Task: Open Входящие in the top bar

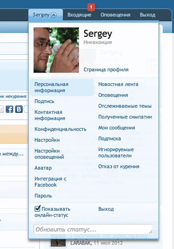Action: click(x=79, y=15)
